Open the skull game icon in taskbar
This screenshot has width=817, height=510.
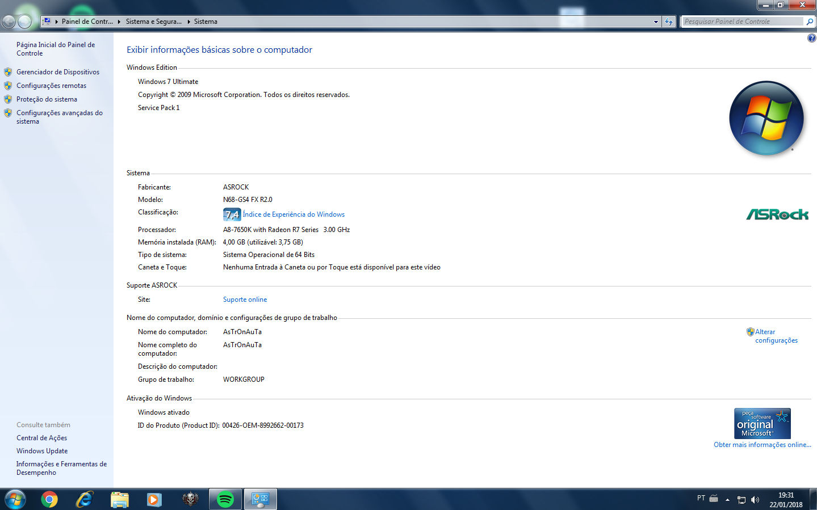click(190, 499)
